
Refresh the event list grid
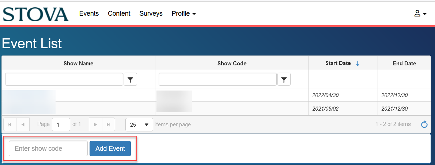pos(424,124)
